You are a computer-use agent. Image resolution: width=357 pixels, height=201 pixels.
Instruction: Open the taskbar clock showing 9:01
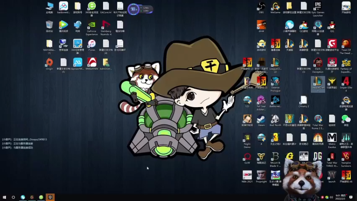point(340,197)
